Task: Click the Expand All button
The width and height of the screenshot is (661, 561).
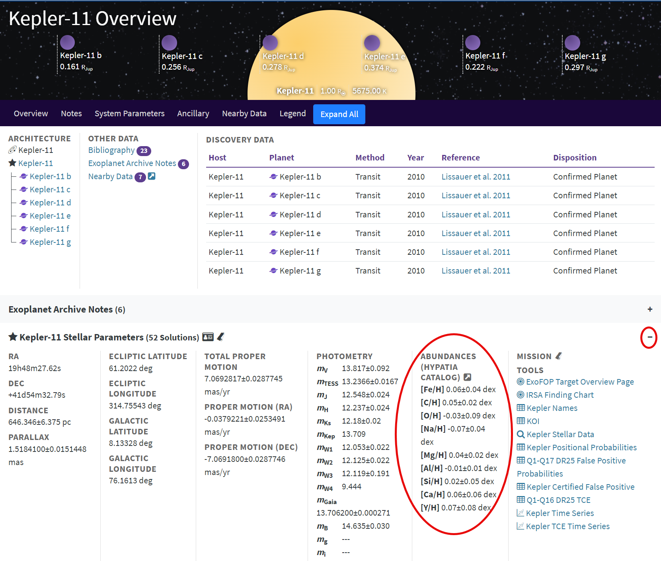Action: pos(339,114)
